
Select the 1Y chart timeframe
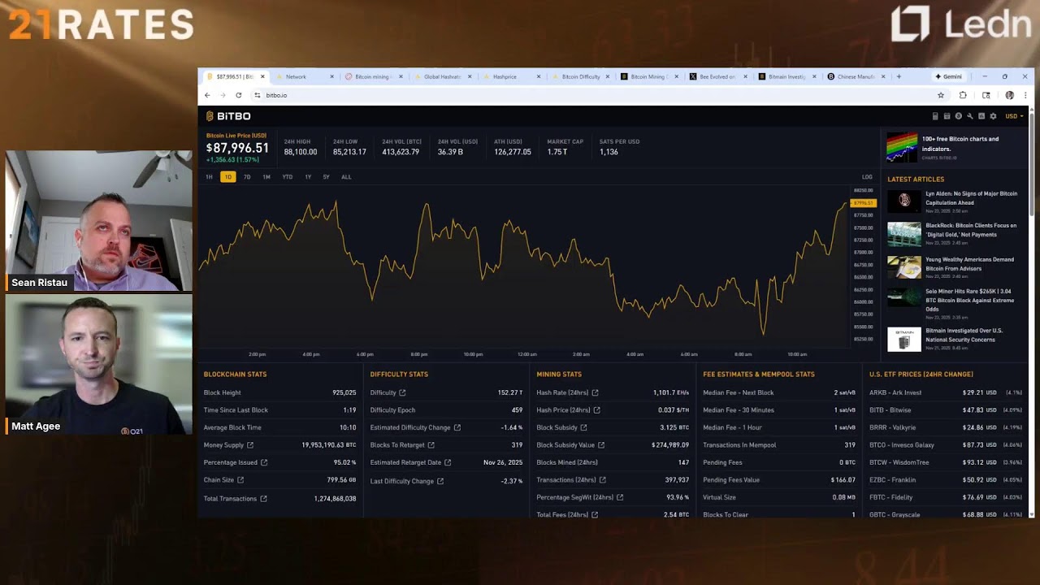click(x=308, y=176)
